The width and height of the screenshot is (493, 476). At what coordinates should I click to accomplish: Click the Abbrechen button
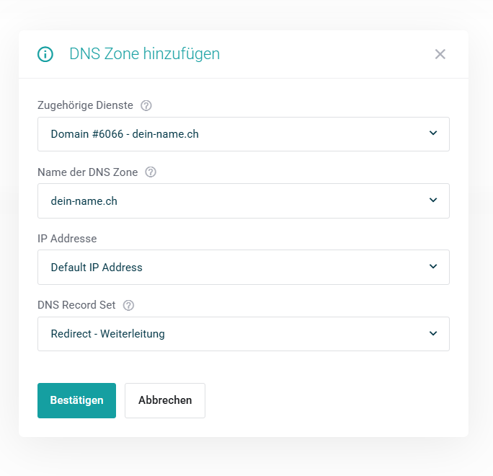coord(165,400)
